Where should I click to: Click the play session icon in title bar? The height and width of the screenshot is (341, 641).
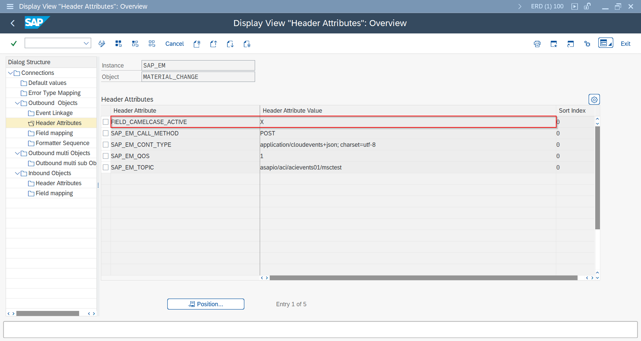(x=575, y=6)
